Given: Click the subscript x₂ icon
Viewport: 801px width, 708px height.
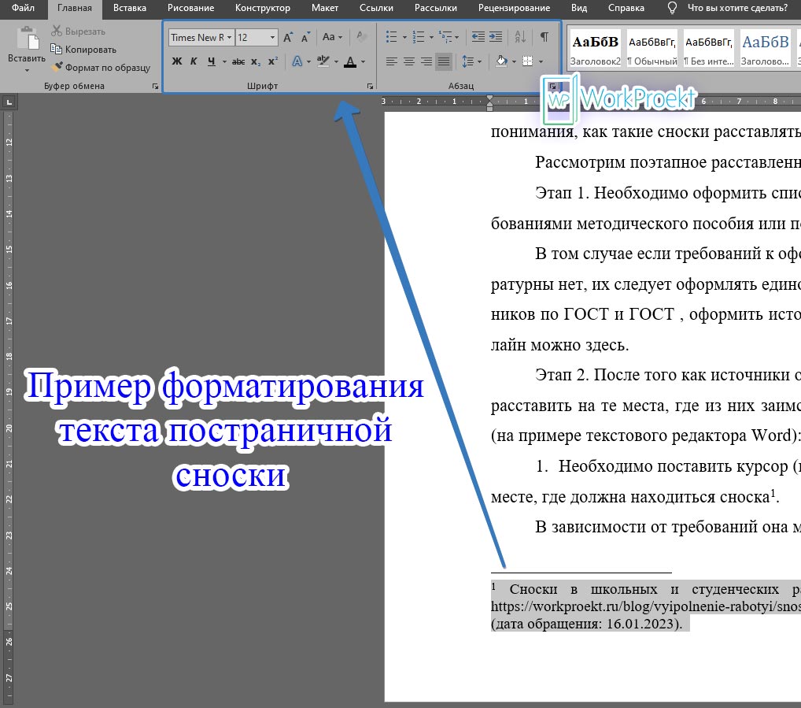Looking at the screenshot, I should (x=255, y=61).
